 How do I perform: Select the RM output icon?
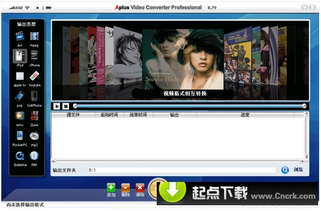click(x=34, y=156)
